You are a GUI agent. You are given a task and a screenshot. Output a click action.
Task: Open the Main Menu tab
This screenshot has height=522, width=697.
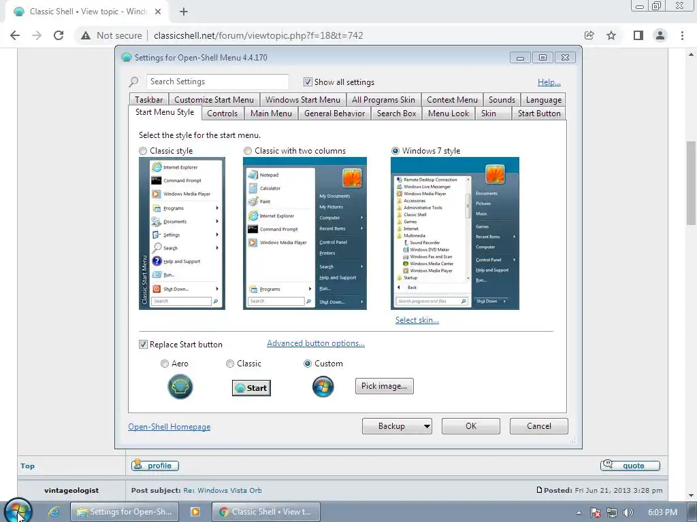tap(271, 114)
